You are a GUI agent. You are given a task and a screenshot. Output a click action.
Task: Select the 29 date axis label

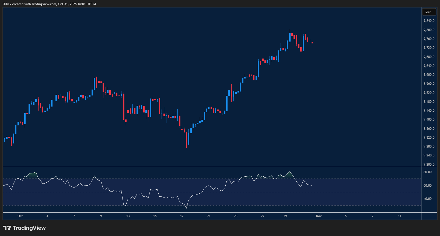point(285,216)
